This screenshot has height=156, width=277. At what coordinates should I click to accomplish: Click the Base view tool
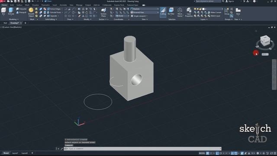click(x=238, y=11)
